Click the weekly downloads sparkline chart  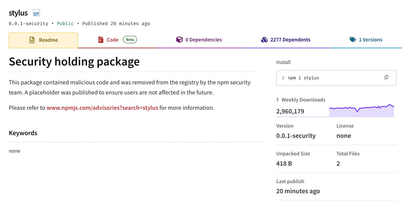361,110
